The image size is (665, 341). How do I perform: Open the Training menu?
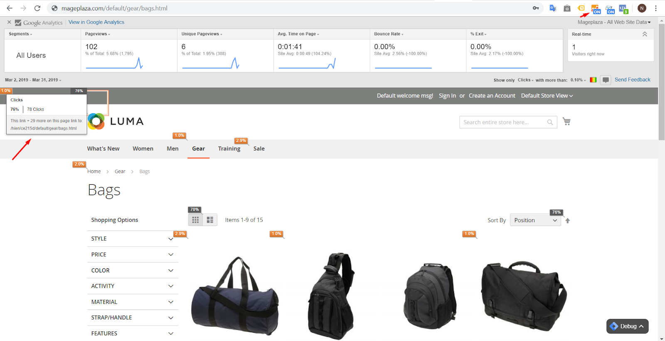(229, 149)
